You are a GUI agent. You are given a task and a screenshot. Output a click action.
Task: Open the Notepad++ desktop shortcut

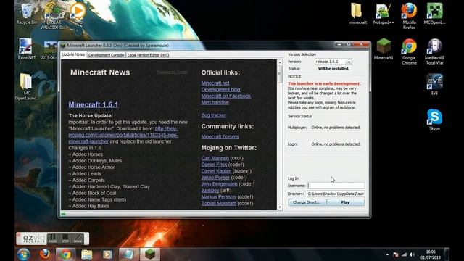(384, 13)
